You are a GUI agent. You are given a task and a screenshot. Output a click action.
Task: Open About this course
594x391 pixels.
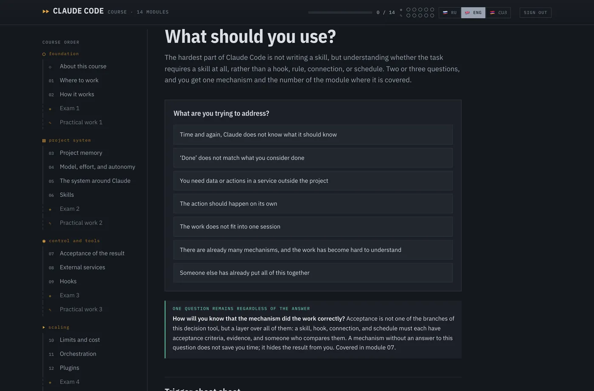point(83,67)
